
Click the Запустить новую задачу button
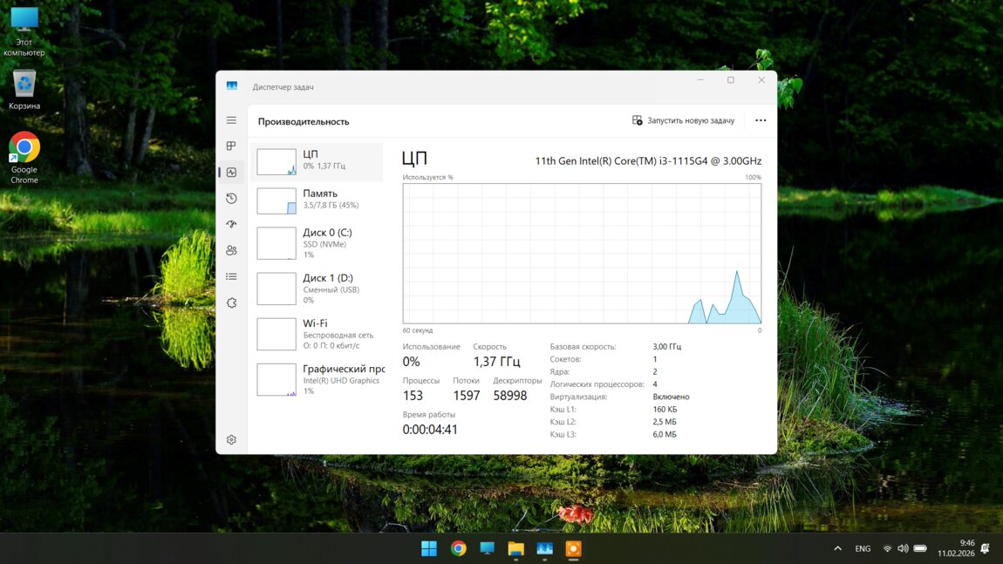(x=684, y=120)
